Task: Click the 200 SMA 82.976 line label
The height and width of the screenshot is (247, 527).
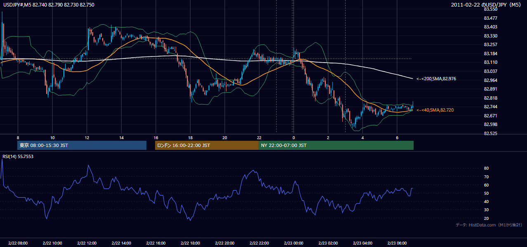Action: point(436,79)
